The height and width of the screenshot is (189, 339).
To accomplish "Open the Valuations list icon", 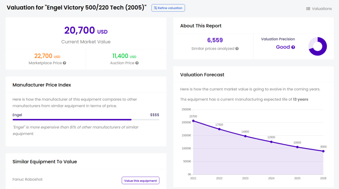I will (308, 9).
